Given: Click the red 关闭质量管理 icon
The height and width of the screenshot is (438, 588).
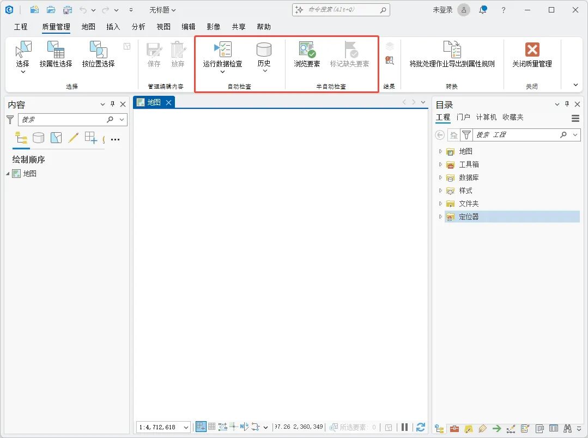Looking at the screenshot, I should (x=532, y=50).
